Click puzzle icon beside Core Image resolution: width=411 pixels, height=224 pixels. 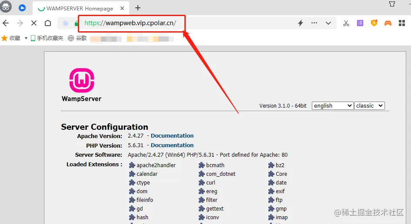271,174
